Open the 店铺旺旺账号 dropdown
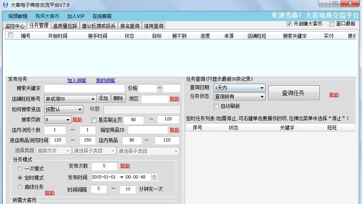 [x=93, y=99]
